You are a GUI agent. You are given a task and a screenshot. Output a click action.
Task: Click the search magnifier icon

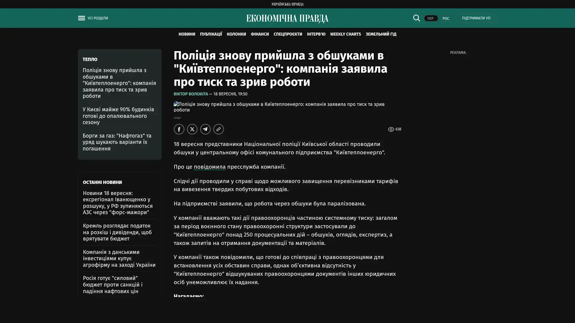(416, 18)
